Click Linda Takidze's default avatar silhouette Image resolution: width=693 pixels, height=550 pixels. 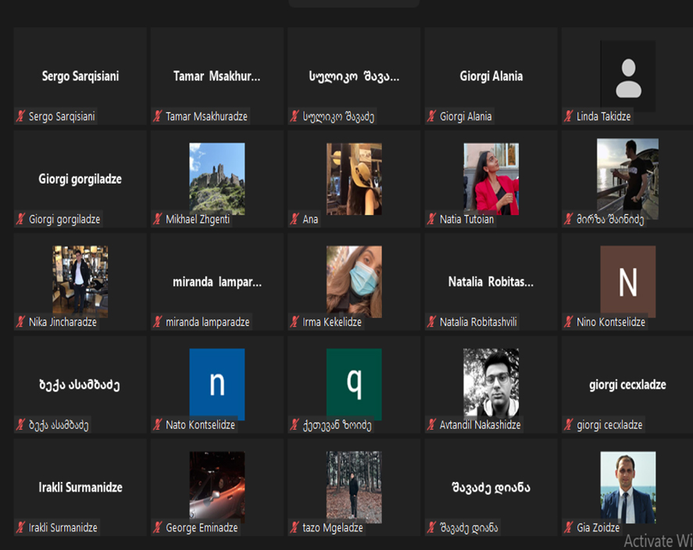(627, 77)
